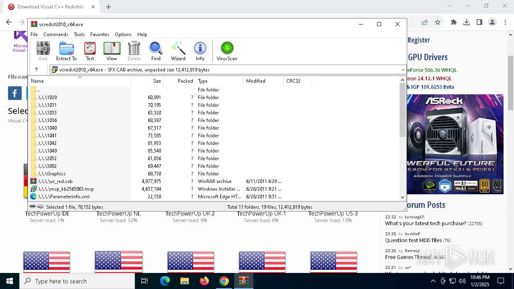Open the View file tool
The height and width of the screenshot is (289, 514).
(x=112, y=51)
